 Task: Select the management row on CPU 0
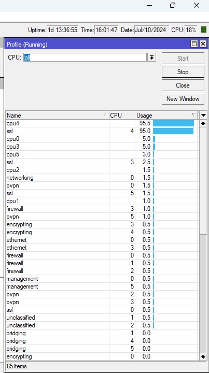tap(102, 279)
